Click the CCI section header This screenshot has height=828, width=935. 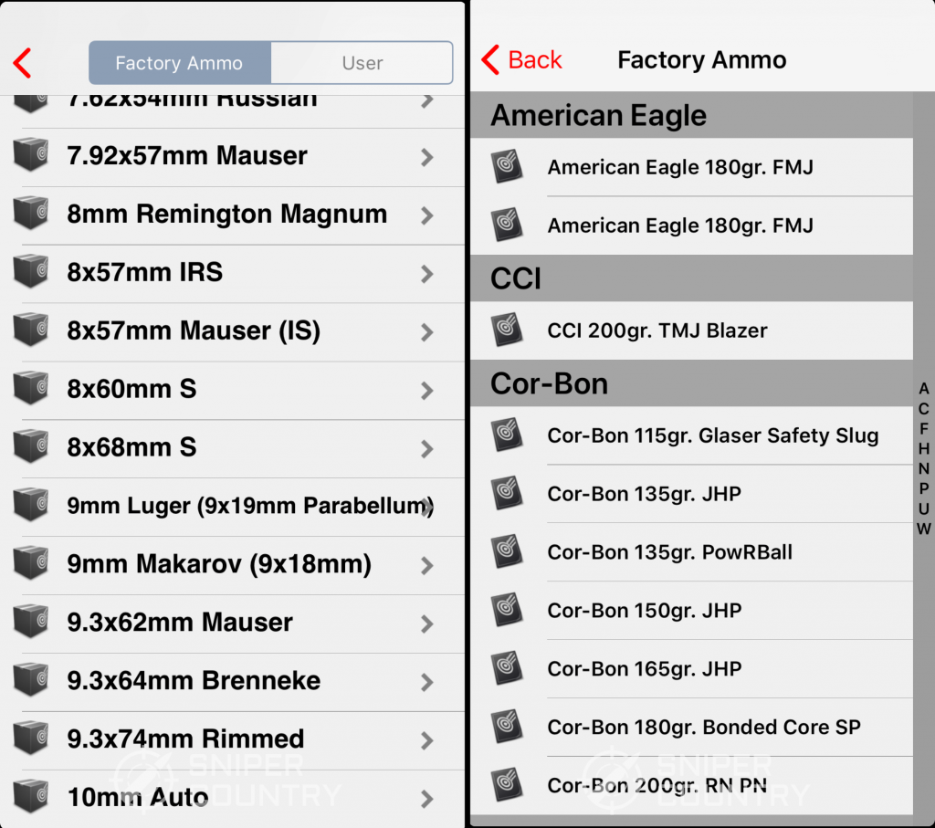point(692,278)
